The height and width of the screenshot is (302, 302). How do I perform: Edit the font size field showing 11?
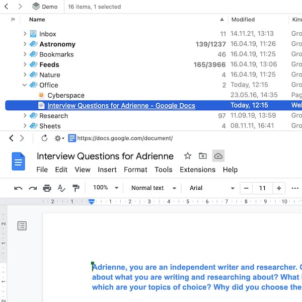(x=262, y=188)
